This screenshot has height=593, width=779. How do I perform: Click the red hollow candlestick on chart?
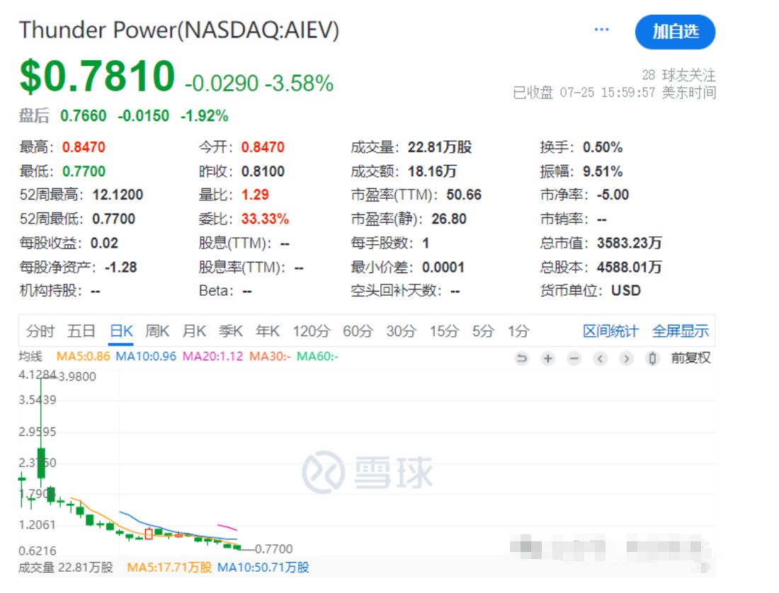click(x=149, y=534)
